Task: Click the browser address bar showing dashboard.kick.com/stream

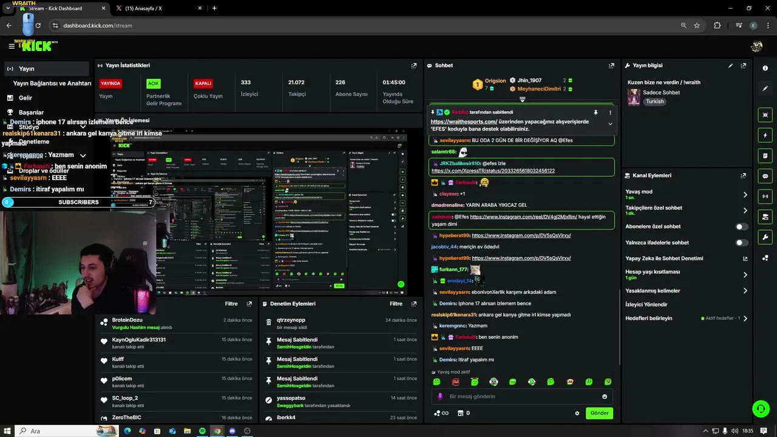Action: 364,25
